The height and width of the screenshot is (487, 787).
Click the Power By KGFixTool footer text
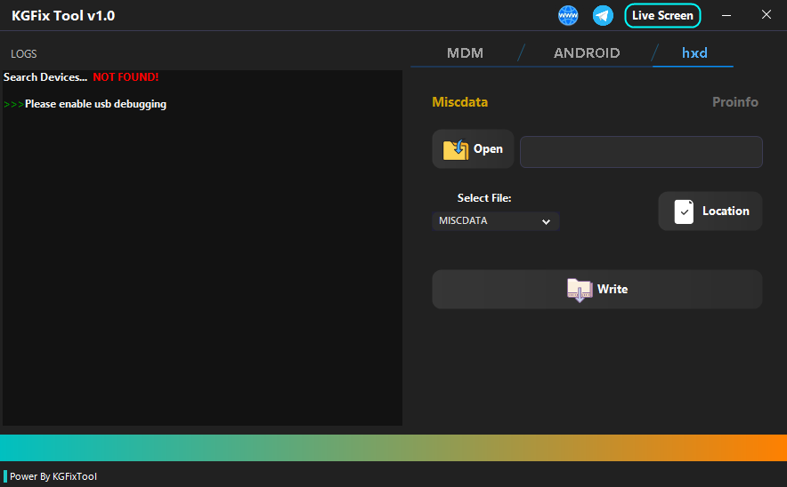[53, 476]
